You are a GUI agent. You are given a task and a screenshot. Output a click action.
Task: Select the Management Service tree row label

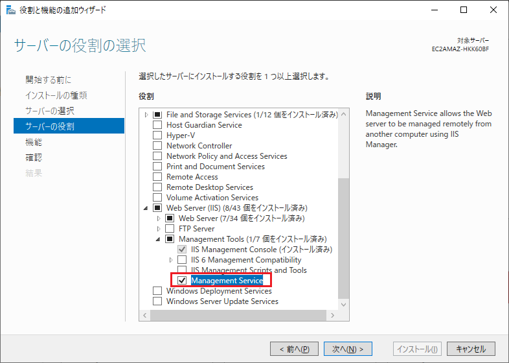click(227, 281)
